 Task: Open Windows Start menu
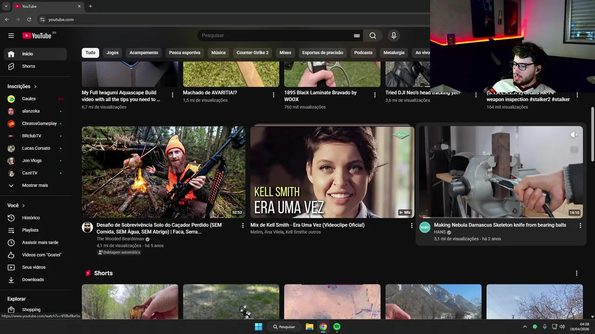click(258, 327)
